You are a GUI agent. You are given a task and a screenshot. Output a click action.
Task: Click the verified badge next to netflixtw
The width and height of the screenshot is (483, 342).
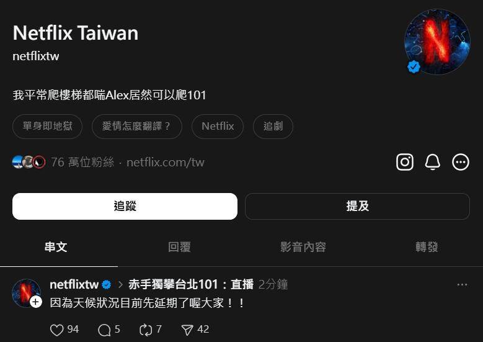coord(107,285)
